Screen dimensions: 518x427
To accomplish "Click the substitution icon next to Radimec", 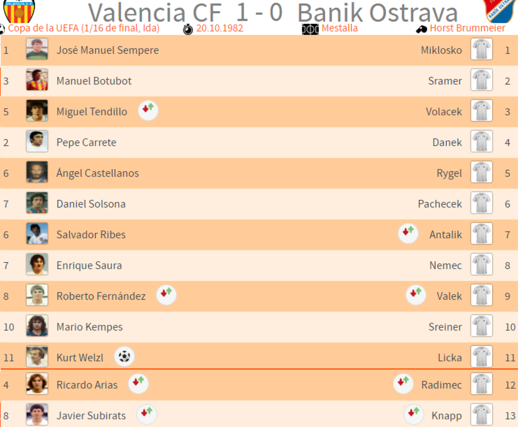I will coord(403,384).
